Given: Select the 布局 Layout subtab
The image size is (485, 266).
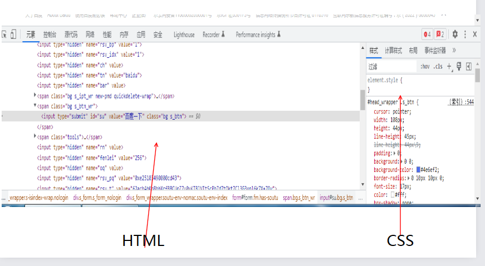Looking at the screenshot, I should coord(413,51).
